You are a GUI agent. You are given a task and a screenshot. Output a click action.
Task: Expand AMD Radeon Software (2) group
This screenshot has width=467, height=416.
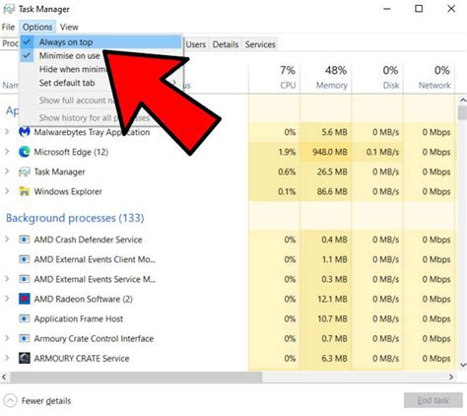pos(7,299)
